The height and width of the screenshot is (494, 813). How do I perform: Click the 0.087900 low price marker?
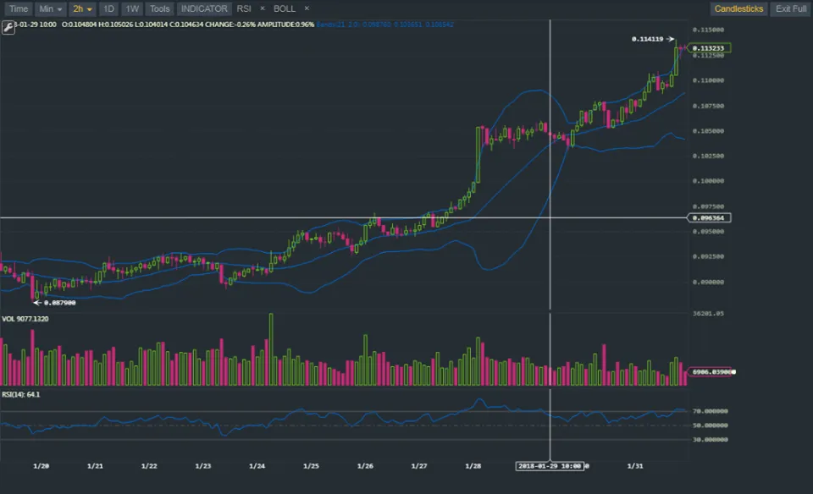point(59,303)
